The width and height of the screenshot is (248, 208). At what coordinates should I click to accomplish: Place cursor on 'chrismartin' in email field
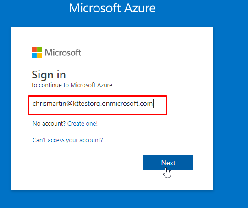coord(49,104)
